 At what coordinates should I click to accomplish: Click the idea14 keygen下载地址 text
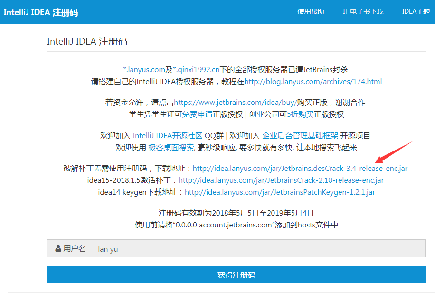click(138, 192)
